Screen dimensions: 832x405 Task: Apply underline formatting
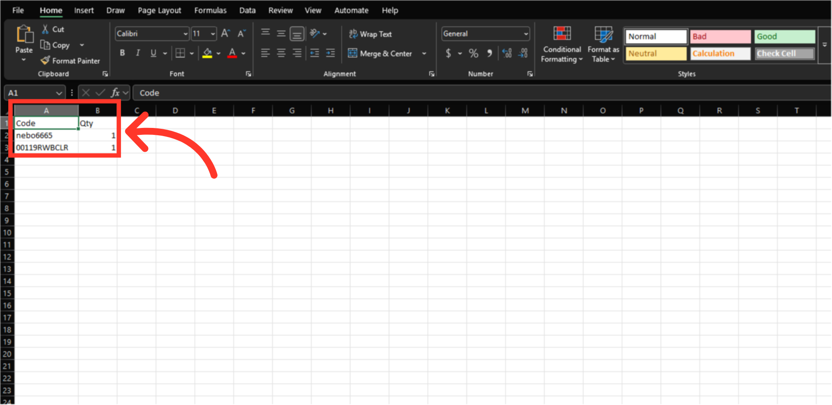pyautogui.click(x=153, y=53)
